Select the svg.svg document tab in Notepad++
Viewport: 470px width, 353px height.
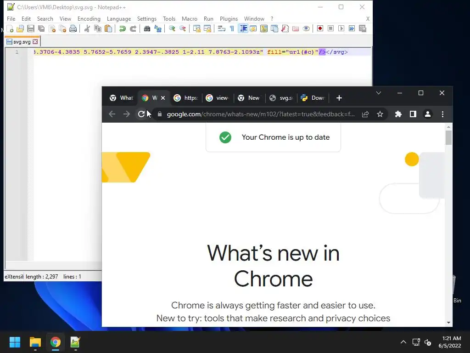click(x=22, y=42)
